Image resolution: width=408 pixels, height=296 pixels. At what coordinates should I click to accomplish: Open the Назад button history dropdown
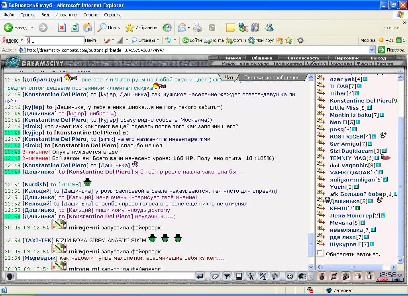click(32, 28)
